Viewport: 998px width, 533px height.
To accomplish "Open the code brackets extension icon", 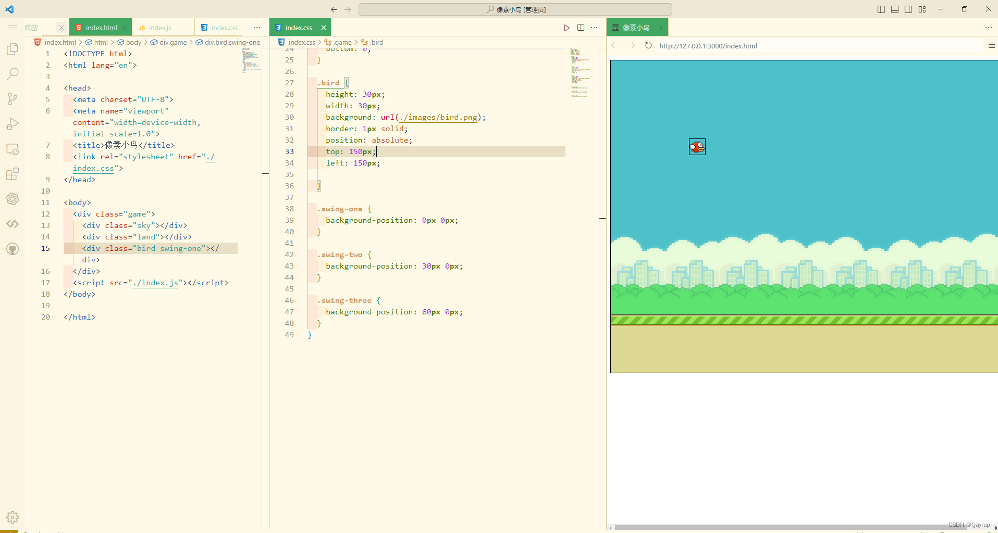I will pos(13,224).
